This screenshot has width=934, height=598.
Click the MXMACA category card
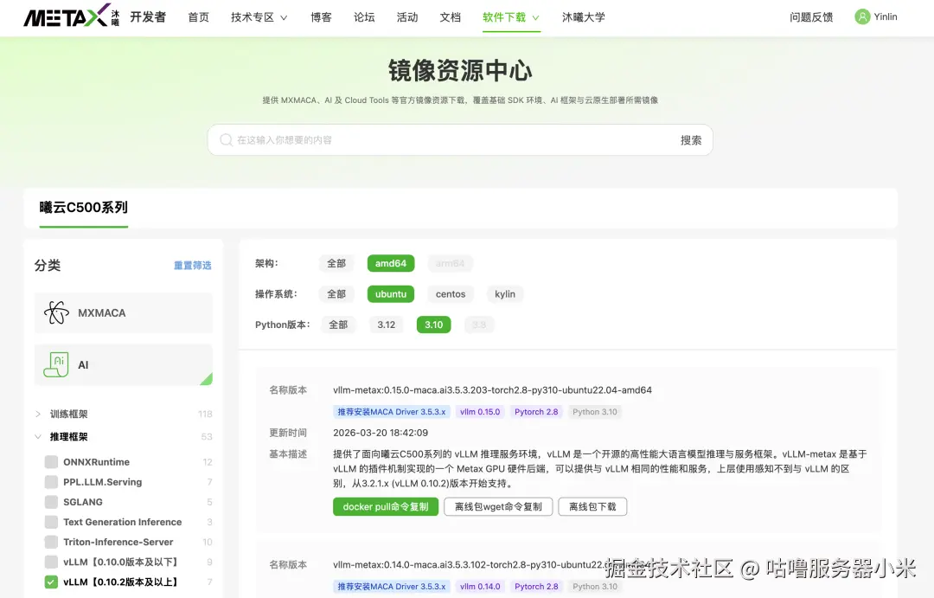coord(124,312)
